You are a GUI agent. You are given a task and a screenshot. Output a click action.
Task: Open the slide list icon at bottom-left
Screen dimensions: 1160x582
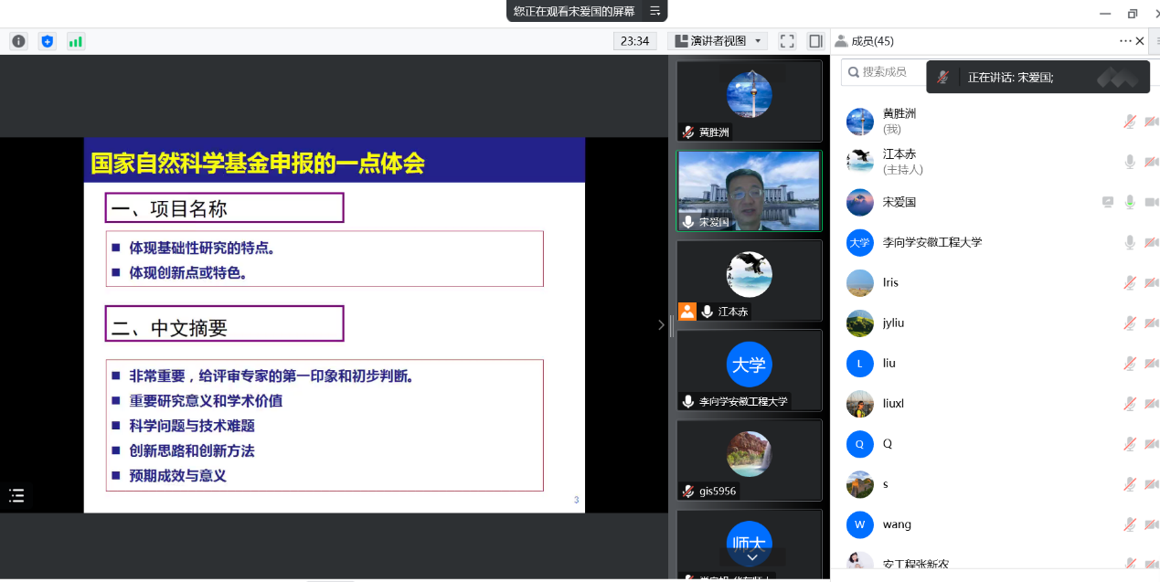point(16,496)
